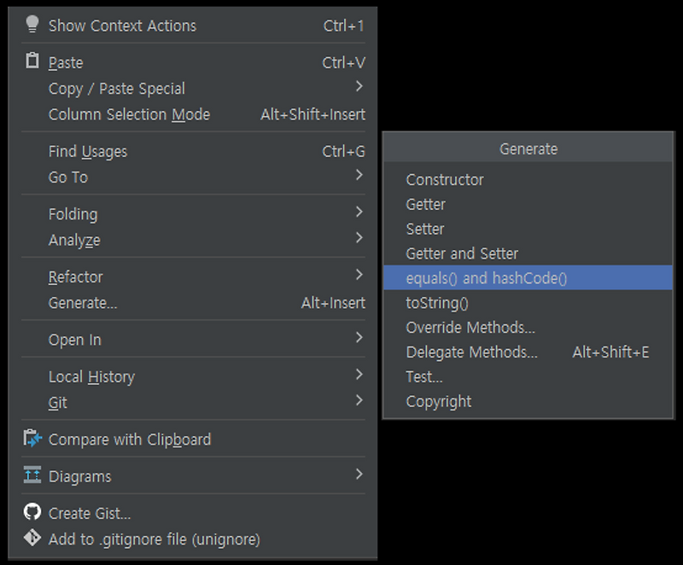
Task: Select equals() and hashCode() option
Action: click(528, 277)
